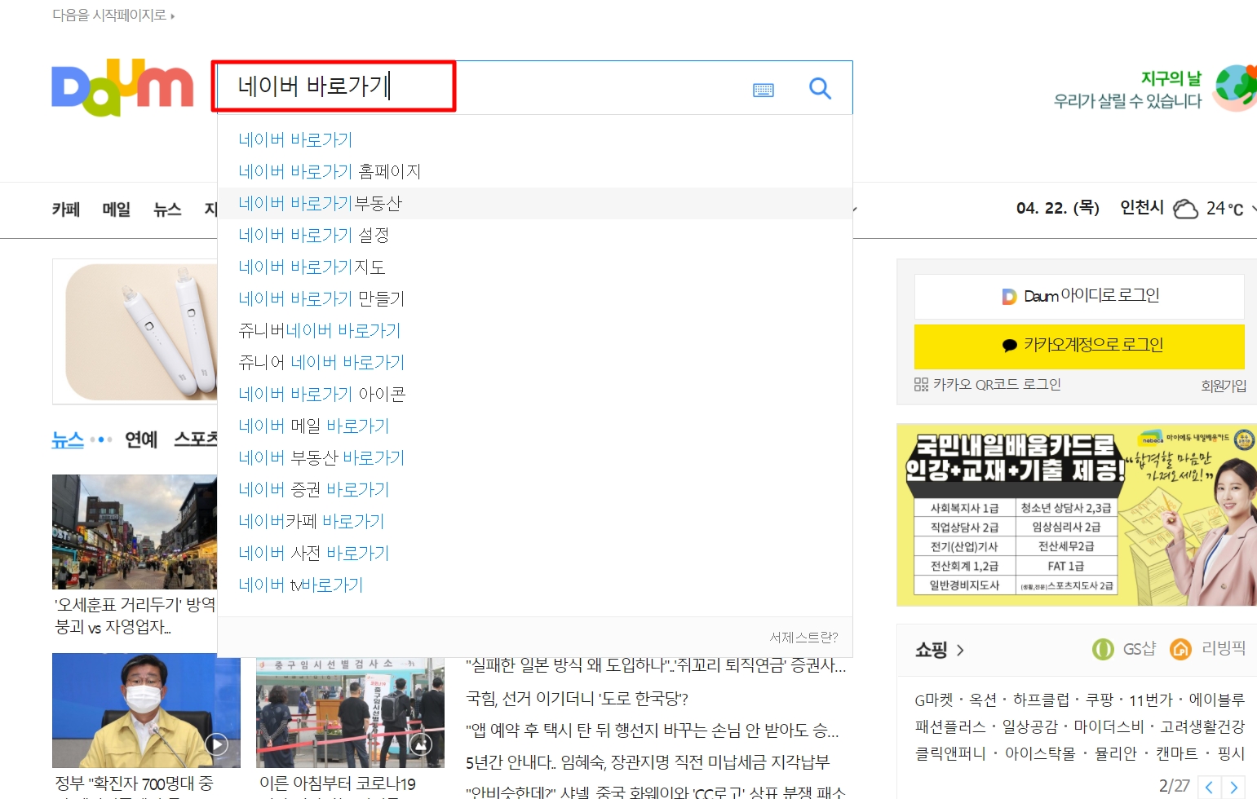Select suggestion 네이버 tv바로가기
Screen dimensions: 1257x799
tap(535, 585)
